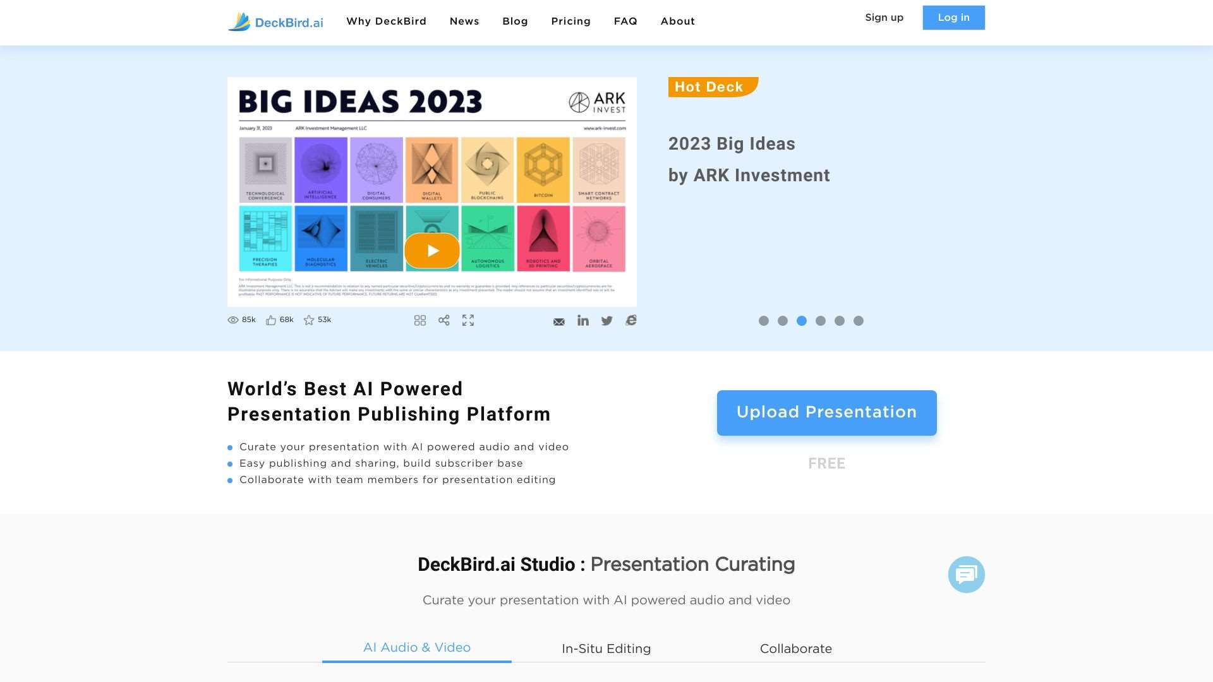
Task: Select the AI Audio & Video tab
Action: click(416, 647)
